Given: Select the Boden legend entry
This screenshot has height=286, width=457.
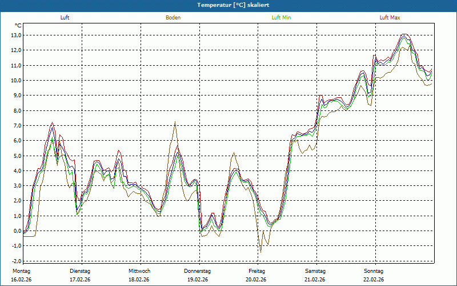Looking at the screenshot, I should tap(173, 18).
